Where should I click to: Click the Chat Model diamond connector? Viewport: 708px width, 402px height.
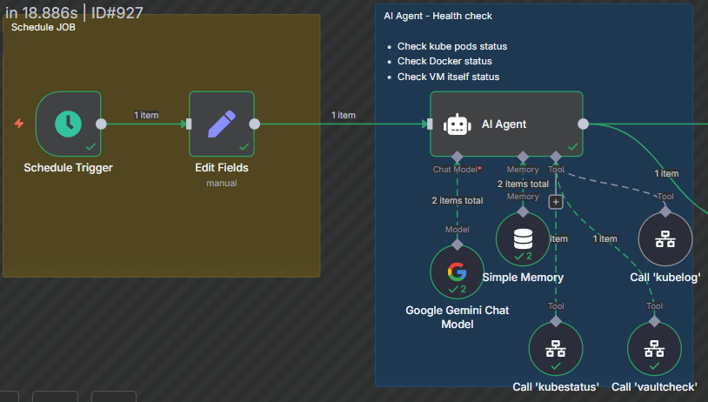click(457, 157)
